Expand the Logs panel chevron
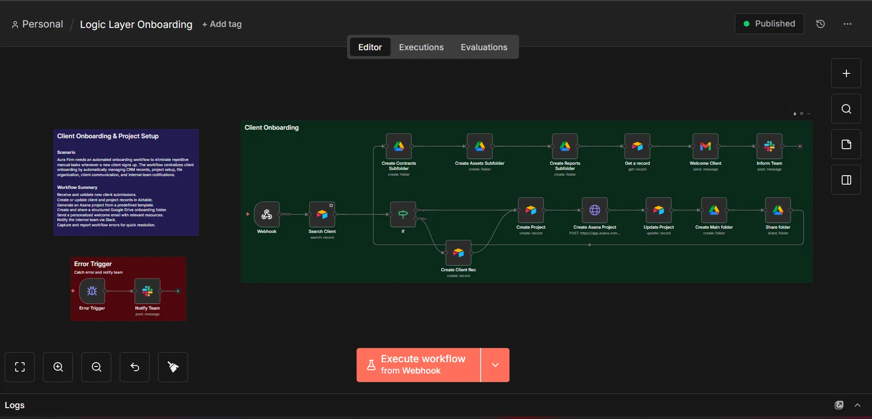This screenshot has height=419, width=872. click(857, 405)
